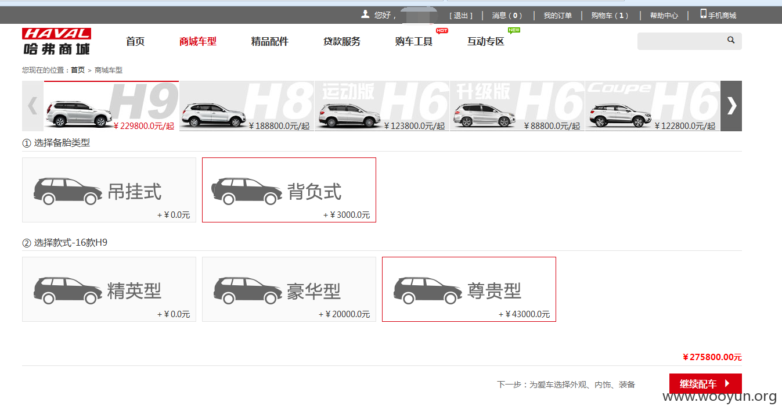Click the left carousel arrow
Screen dimensions: 782x413
[33, 106]
